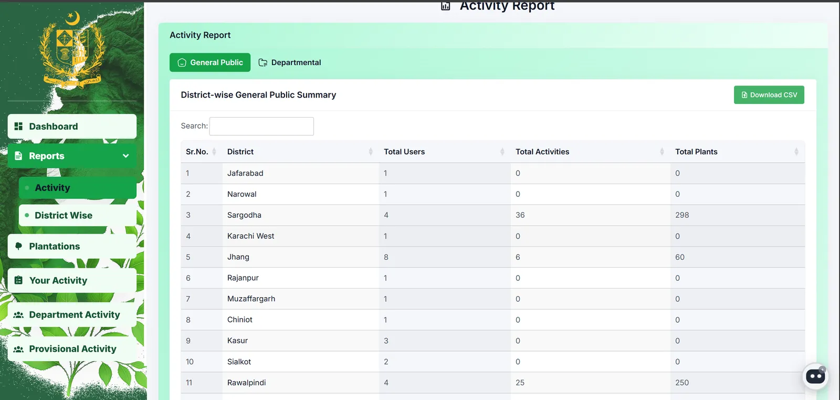Click the General Public tab icon
The image size is (840, 400).
[182, 62]
